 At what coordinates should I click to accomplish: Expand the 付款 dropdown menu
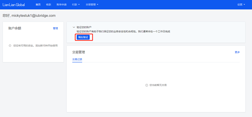[76, 5]
